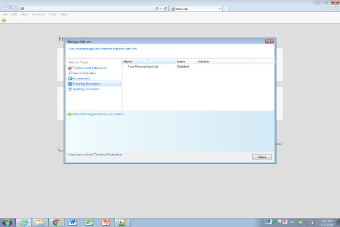Click the search magnifier in the address bar
The width and height of the screenshot is (340, 227).
(x=157, y=9)
